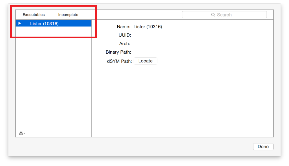Screen dimensions: 289x166
Task: Expand the Lister (10316) disclosure triangle
Action: pos(20,24)
